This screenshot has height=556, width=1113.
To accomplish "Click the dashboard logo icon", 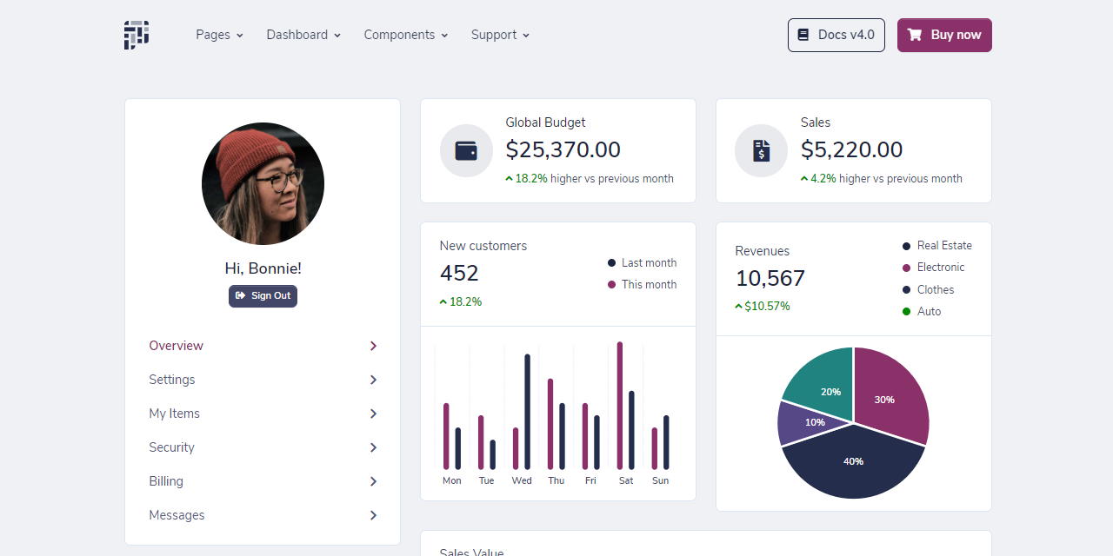I will (x=137, y=35).
